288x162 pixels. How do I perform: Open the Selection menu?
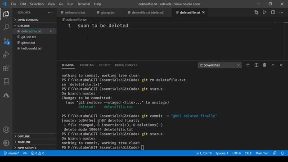pos(37,4)
